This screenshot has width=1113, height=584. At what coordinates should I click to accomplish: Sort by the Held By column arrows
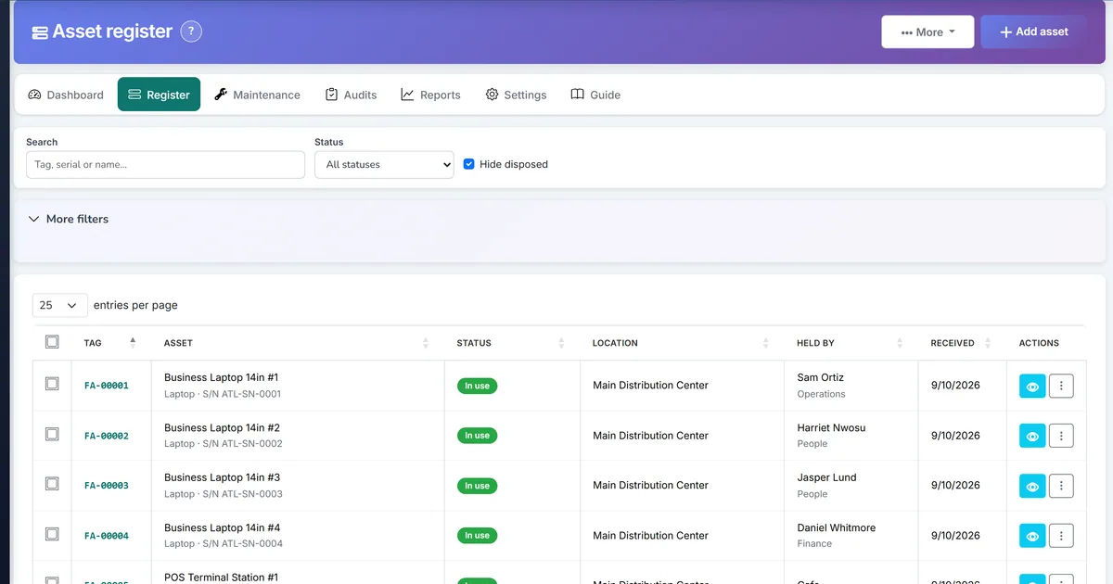(900, 343)
